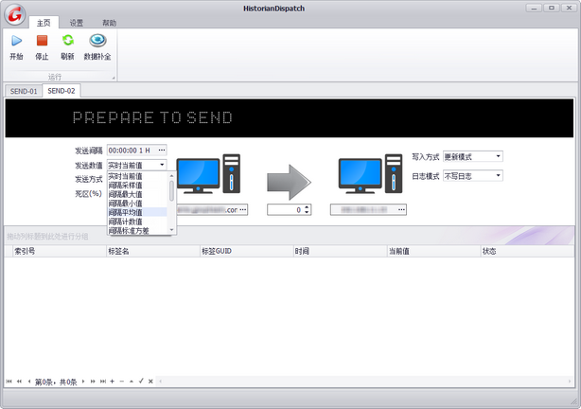Sort by 索引号 column header

(x=60, y=252)
